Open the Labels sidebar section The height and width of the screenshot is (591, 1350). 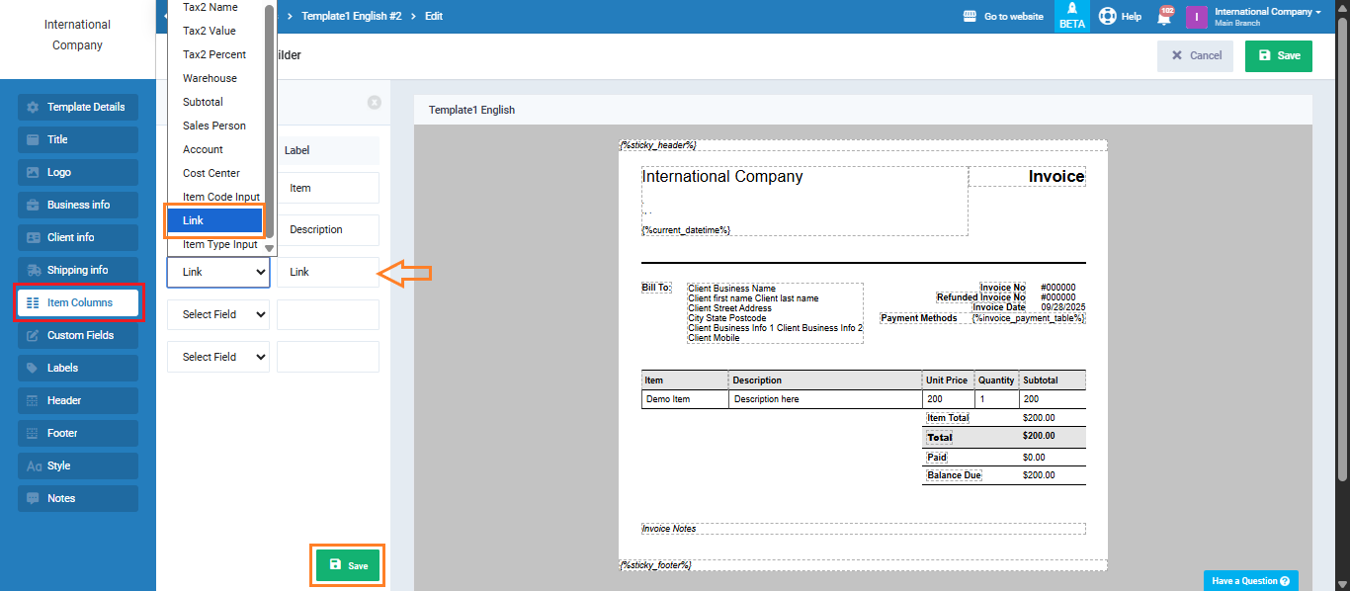78,368
